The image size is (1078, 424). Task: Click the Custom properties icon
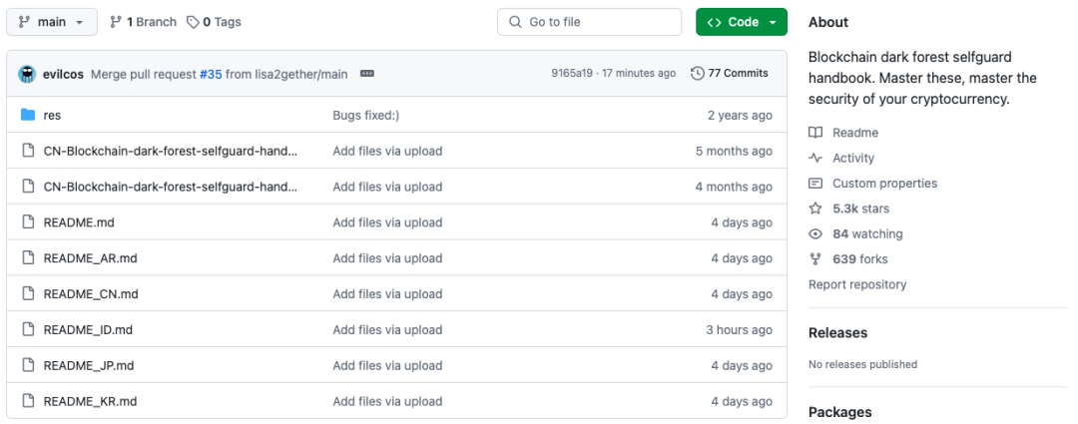815,184
